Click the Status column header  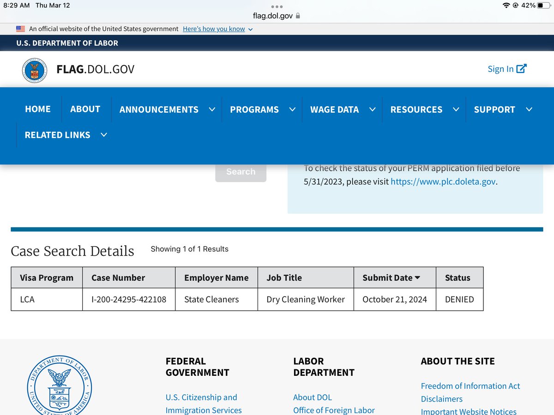pyautogui.click(x=459, y=278)
